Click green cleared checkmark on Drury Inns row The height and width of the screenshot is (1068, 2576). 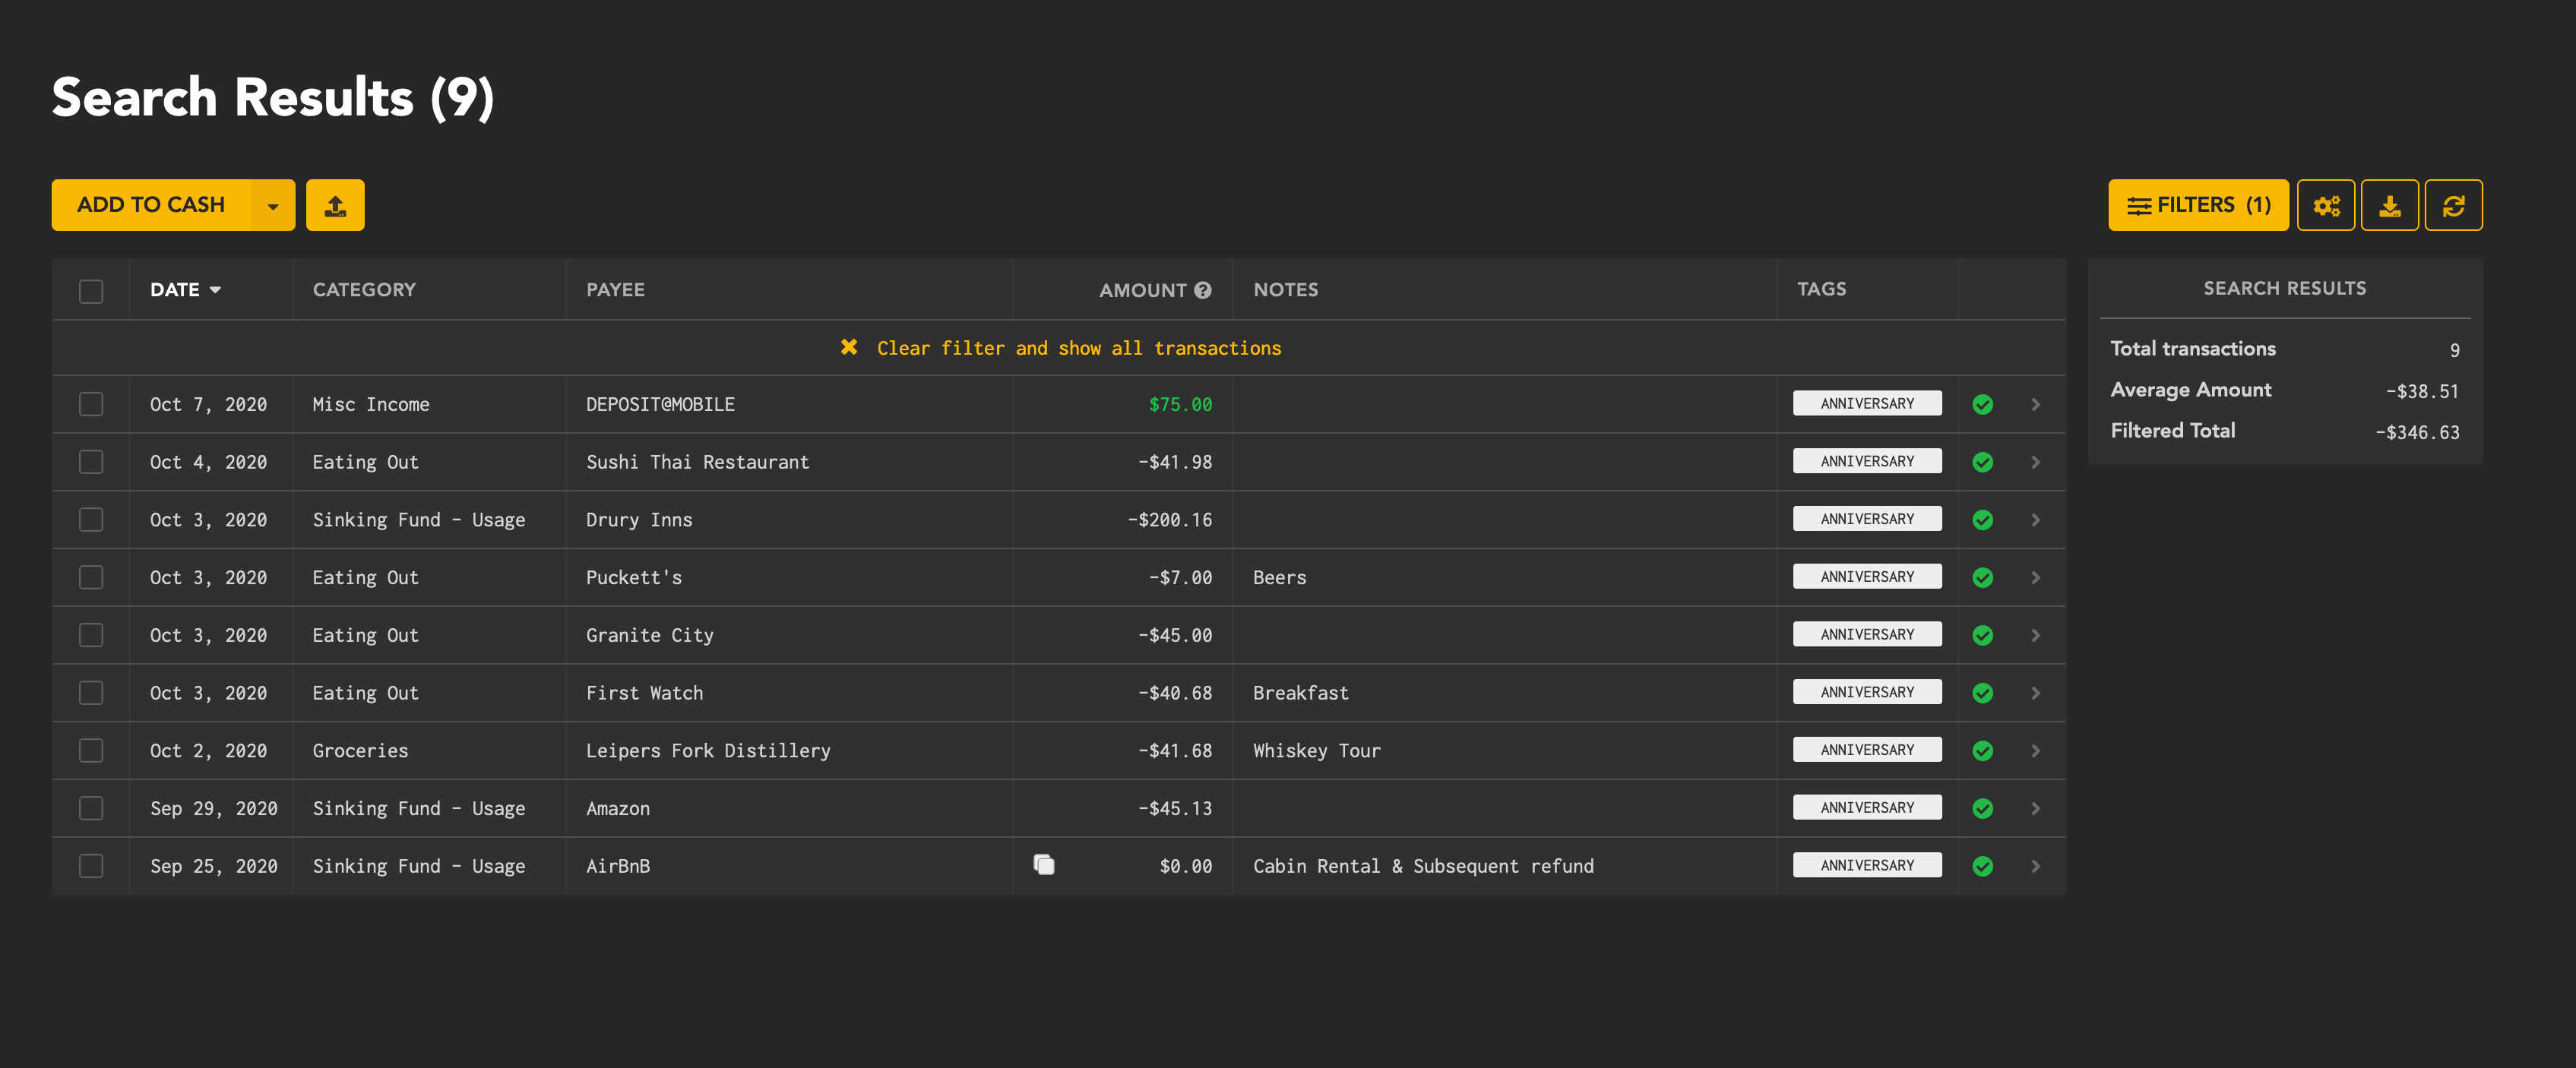click(x=1982, y=520)
